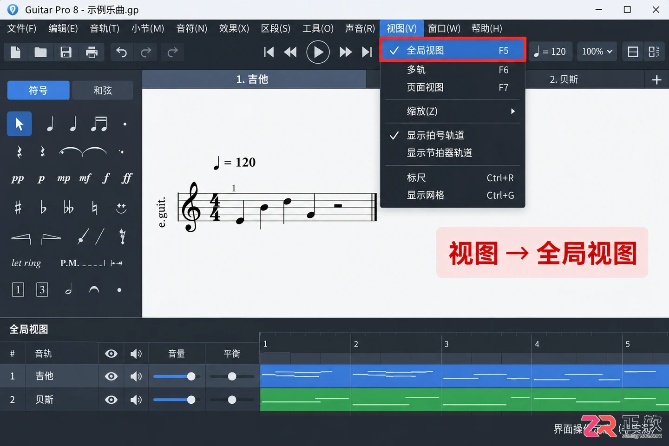Undo the last action
The height and width of the screenshot is (446, 669).
click(121, 52)
